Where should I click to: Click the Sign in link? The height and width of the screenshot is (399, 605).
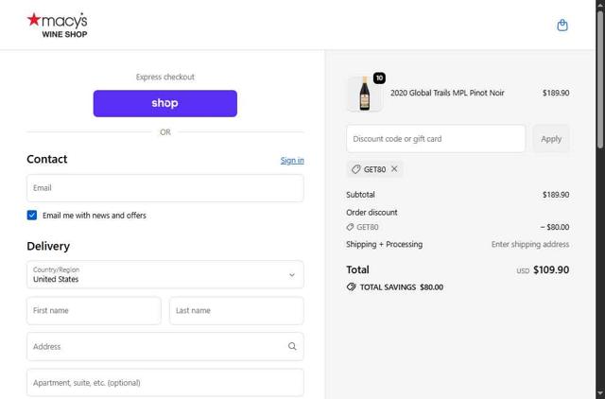[x=292, y=160]
